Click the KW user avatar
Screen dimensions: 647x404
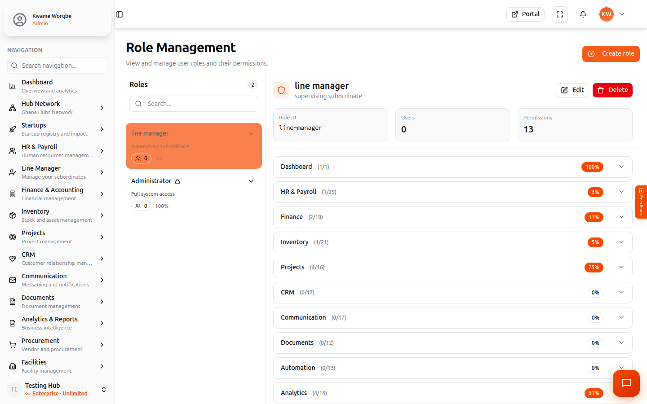pos(607,14)
